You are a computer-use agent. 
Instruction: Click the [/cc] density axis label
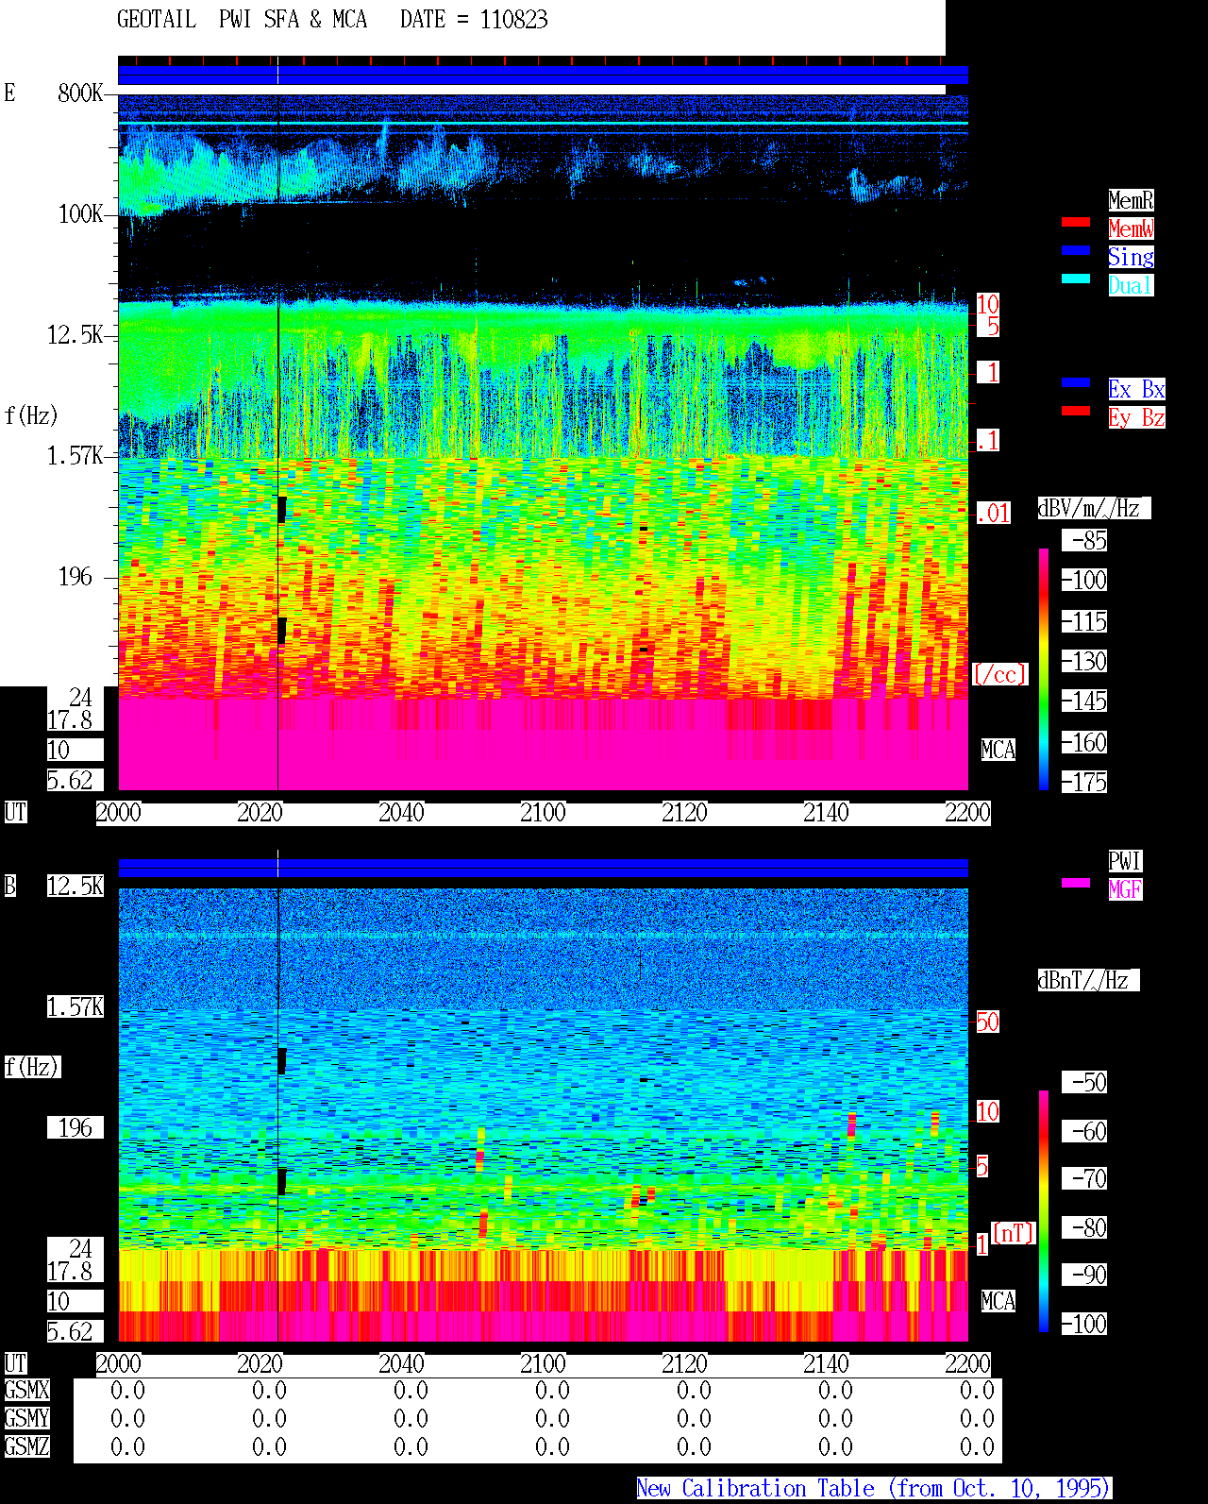[999, 674]
